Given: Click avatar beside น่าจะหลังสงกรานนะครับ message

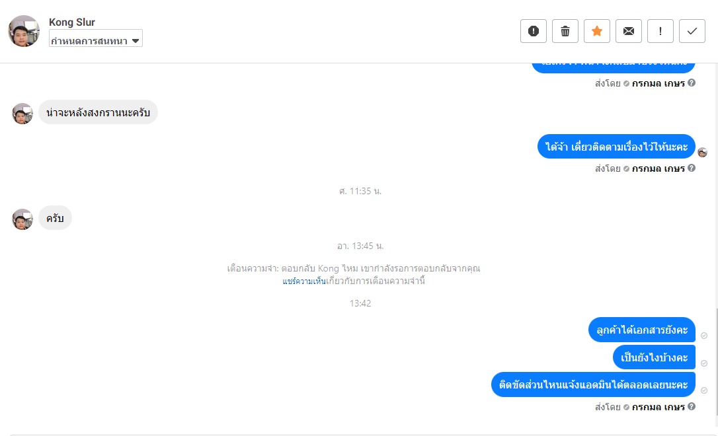Looking at the screenshot, I should (x=22, y=114).
